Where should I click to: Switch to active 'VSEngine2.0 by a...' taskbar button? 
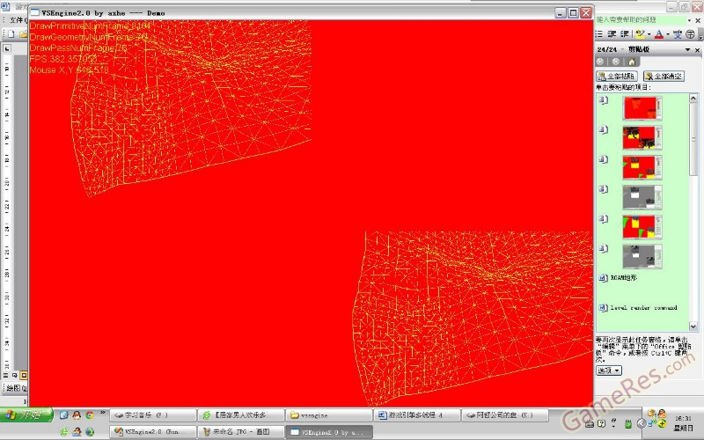pos(329,432)
